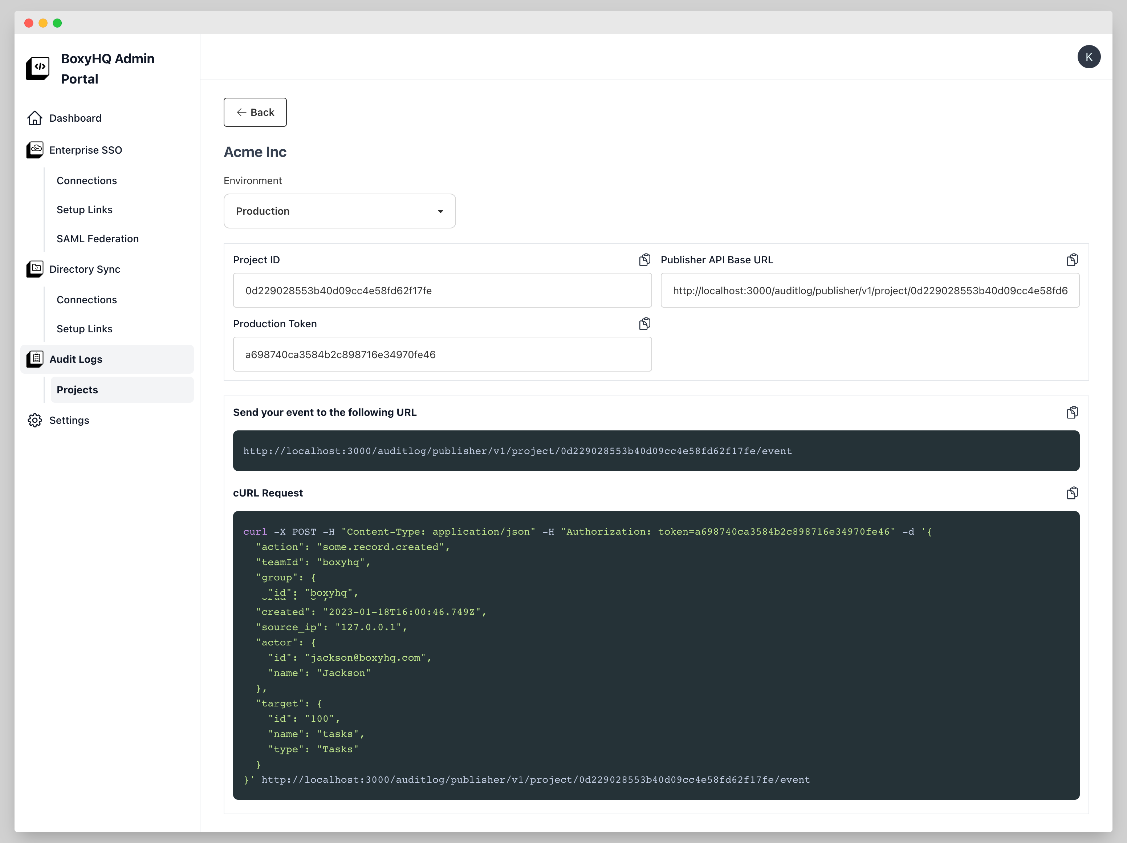Copy the Publisher API Base URL
Screen dimensions: 1127x843
pyautogui.click(x=1072, y=260)
